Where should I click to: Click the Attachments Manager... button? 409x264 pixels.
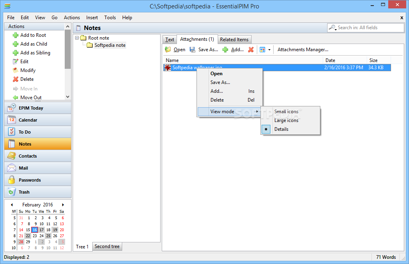tap(303, 50)
